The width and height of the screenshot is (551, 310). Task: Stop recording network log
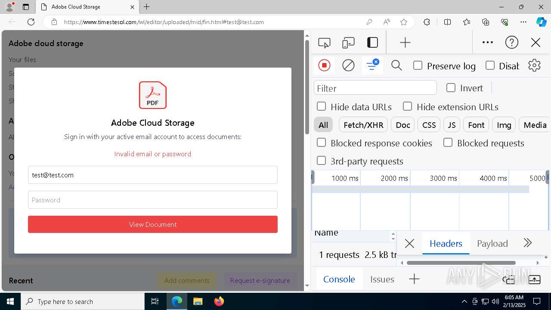click(x=324, y=65)
